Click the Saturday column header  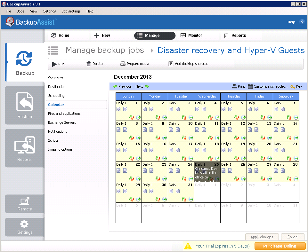coord(286,96)
